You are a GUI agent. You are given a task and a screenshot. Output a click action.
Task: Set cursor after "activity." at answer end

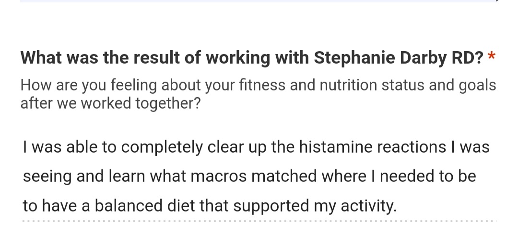(x=397, y=206)
